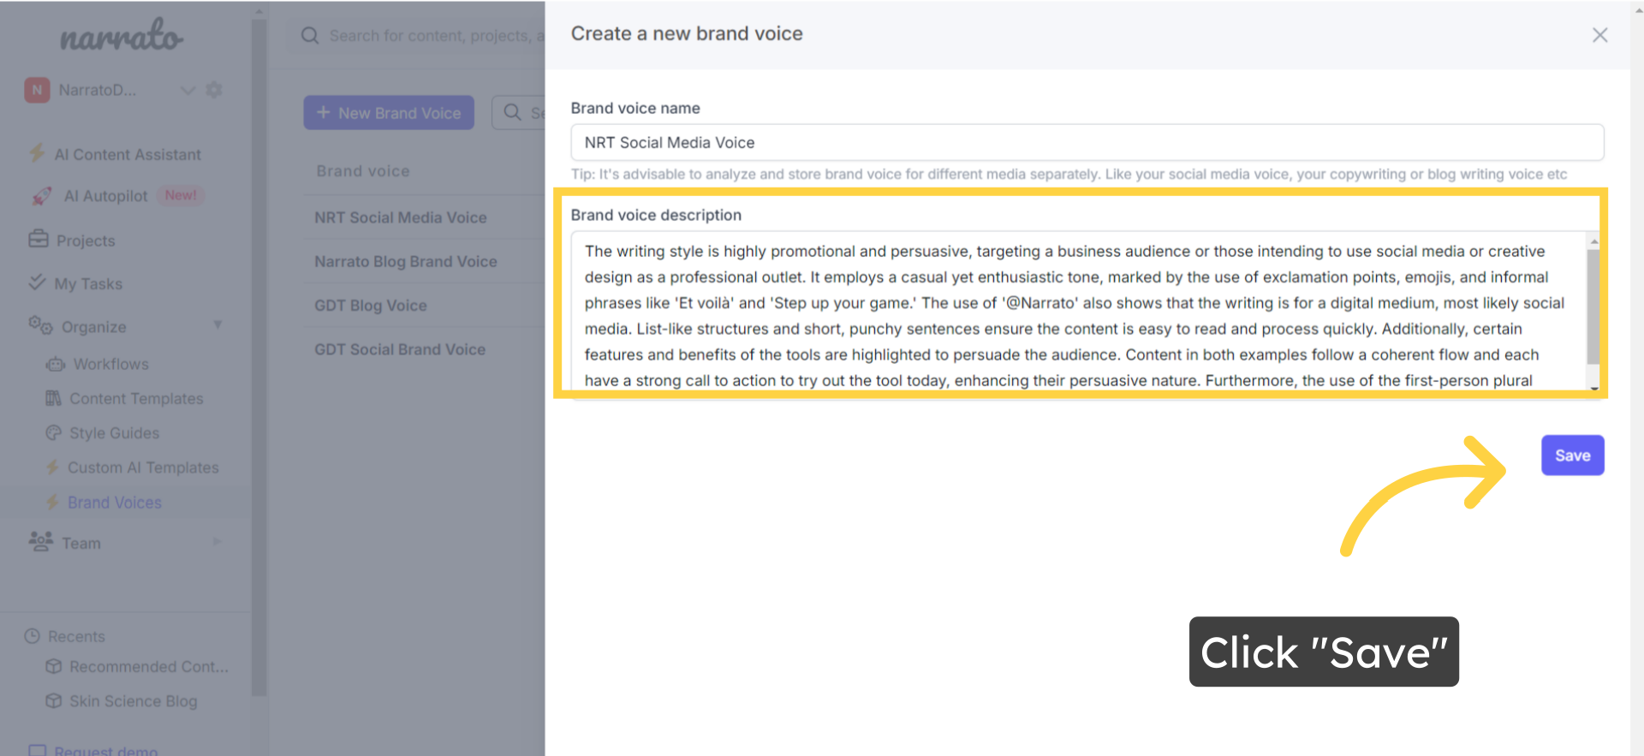
Task: Click the Team people icon
Action: point(40,541)
